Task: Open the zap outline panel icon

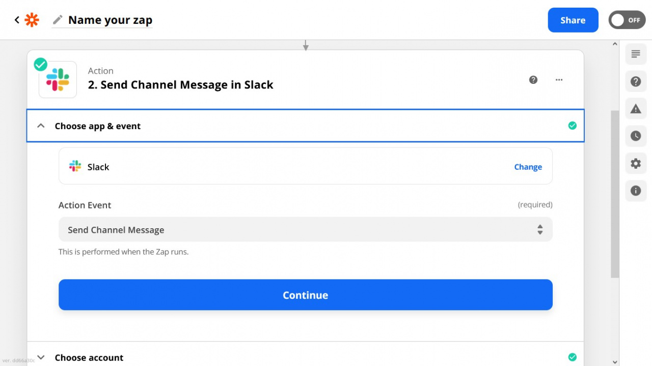Action: pos(636,54)
